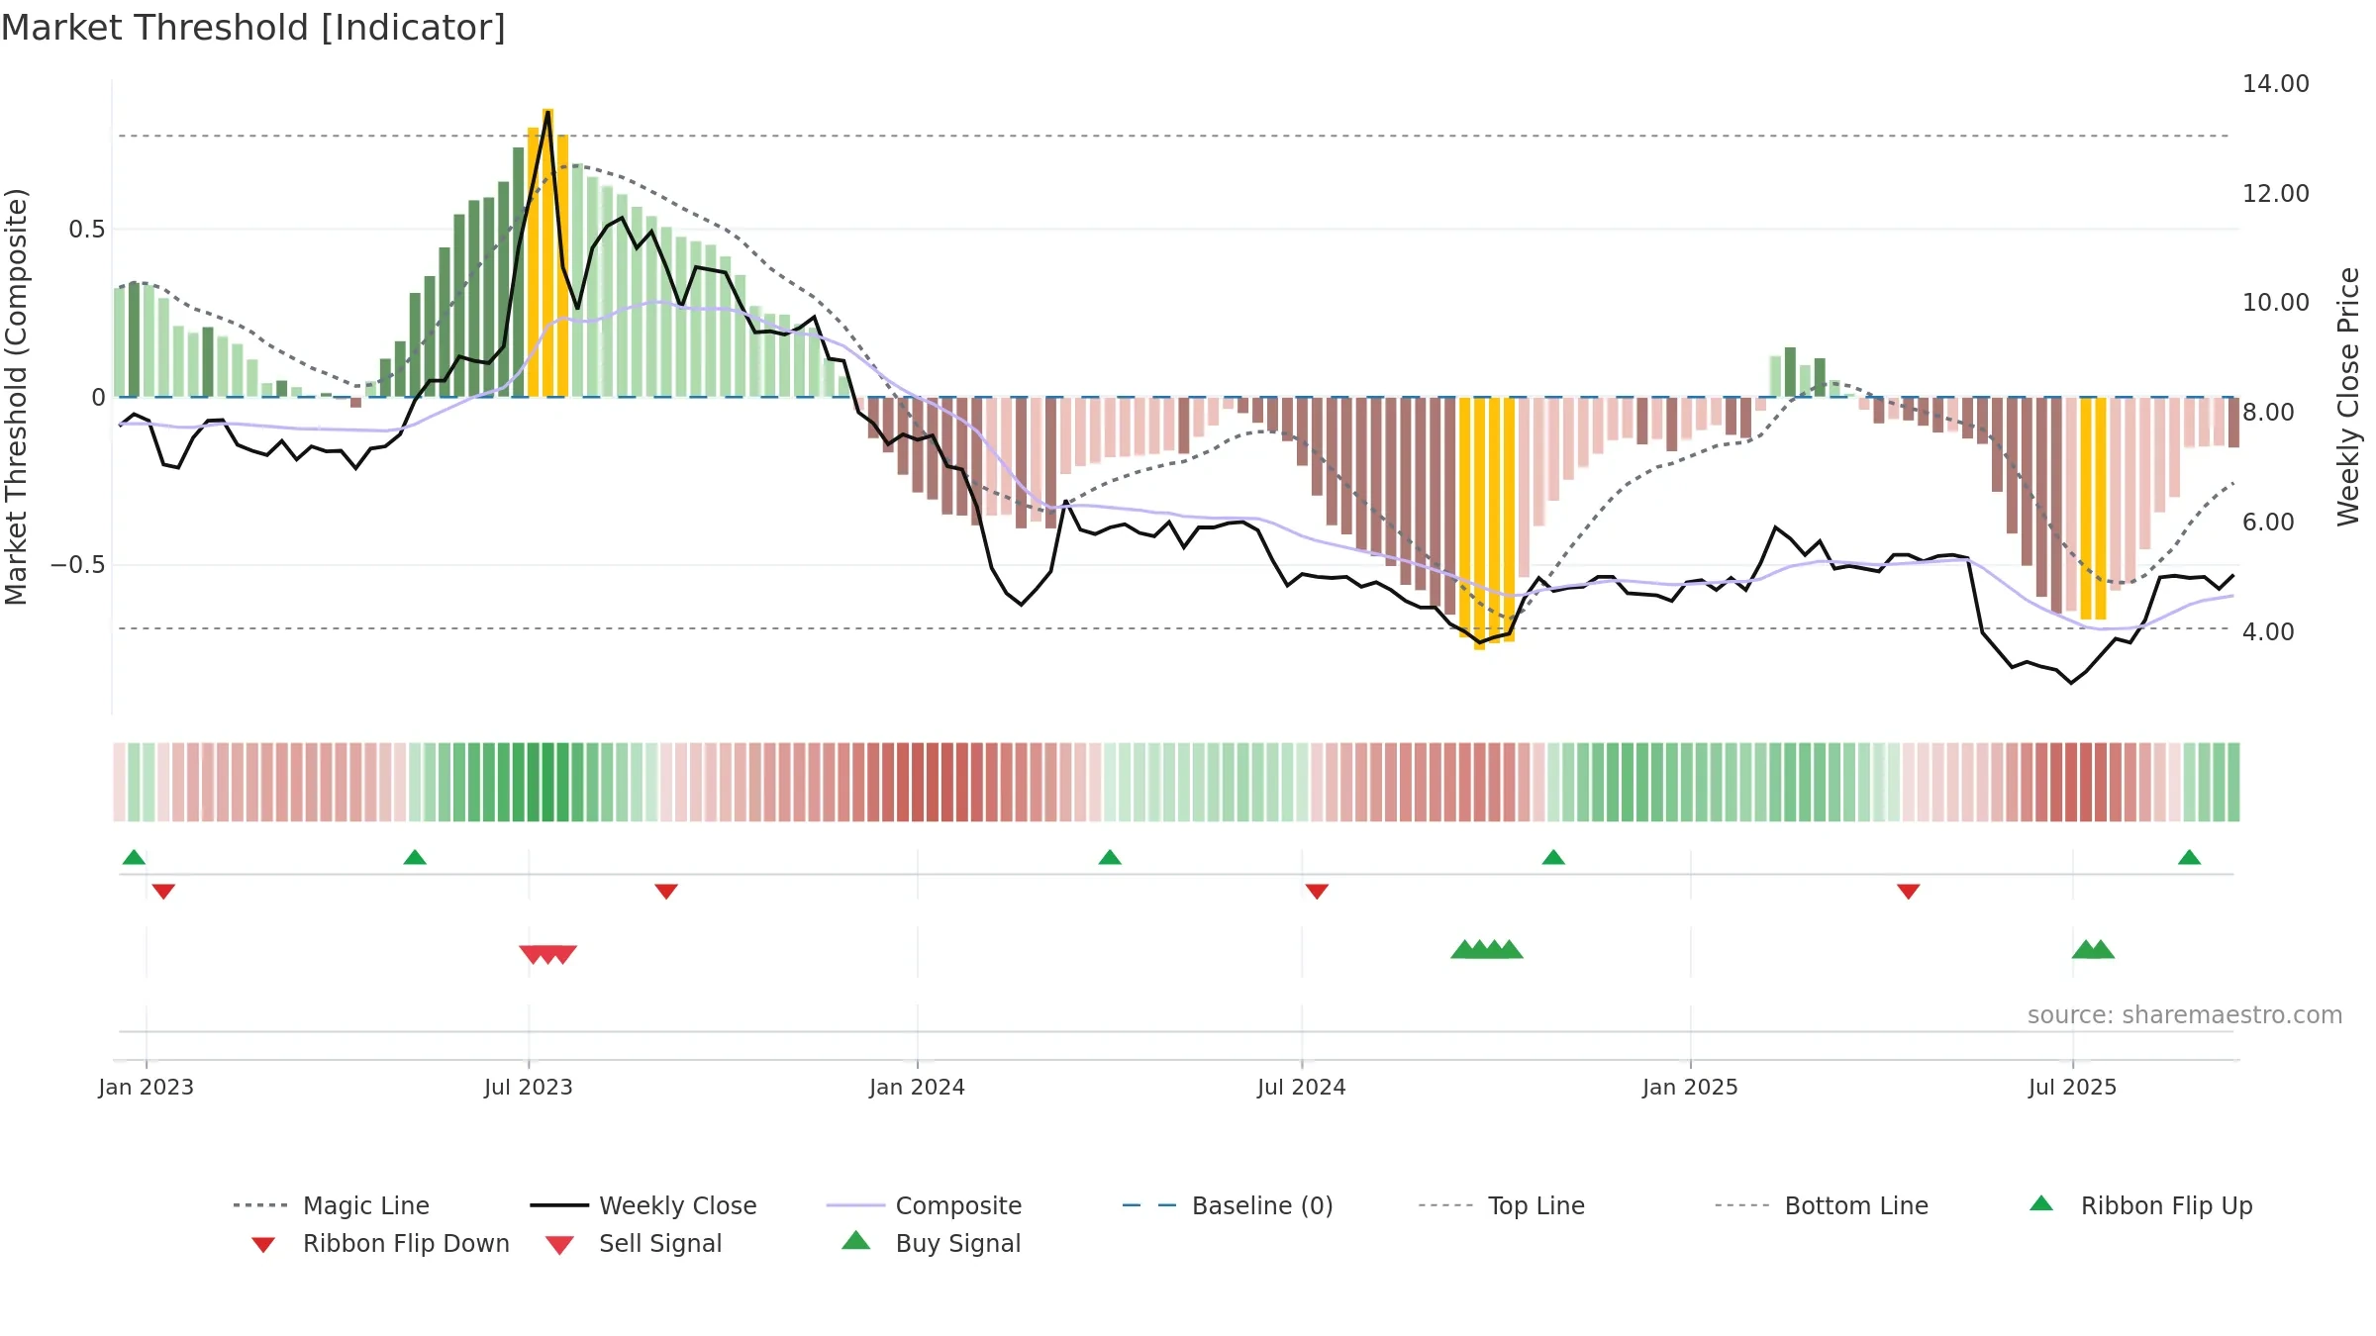Click the Buy Signal markers near Jul 2025
The height and width of the screenshot is (1336, 2376).
(x=2093, y=949)
